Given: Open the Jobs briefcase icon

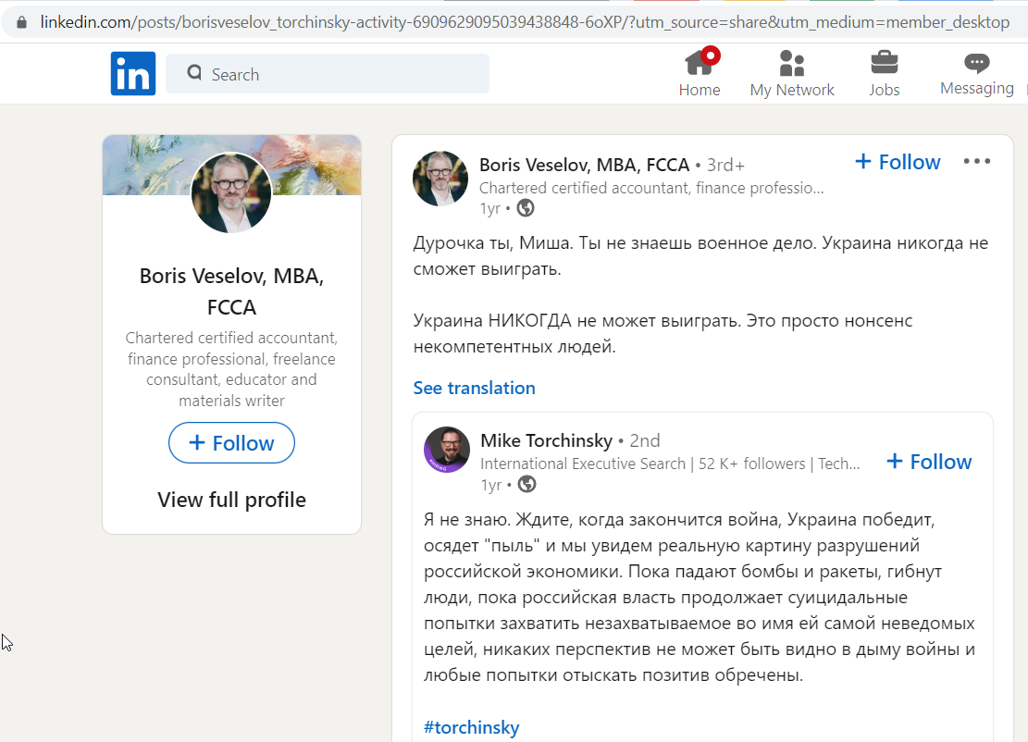Looking at the screenshot, I should 884,62.
